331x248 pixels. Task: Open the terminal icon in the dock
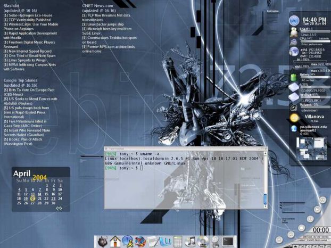pyautogui.click(x=228, y=242)
